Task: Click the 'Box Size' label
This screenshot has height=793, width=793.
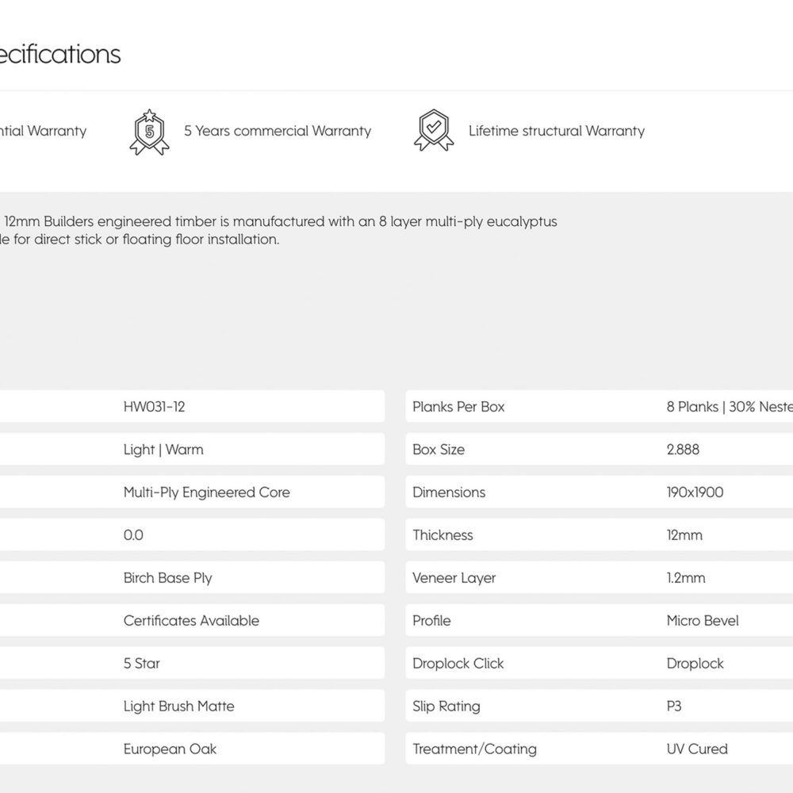Action: coord(439,450)
